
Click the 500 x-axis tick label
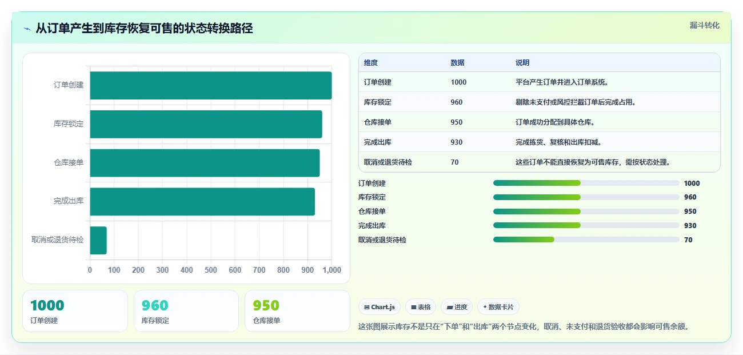click(210, 270)
